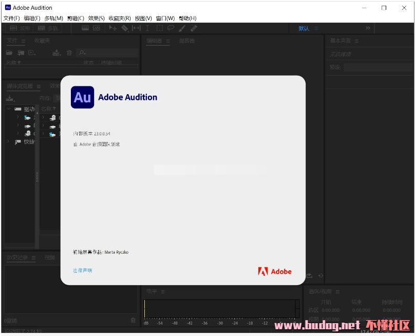Open the 收藏夹(R) menu
Image resolution: width=415 pixels, height=336 pixels.
coord(120,19)
